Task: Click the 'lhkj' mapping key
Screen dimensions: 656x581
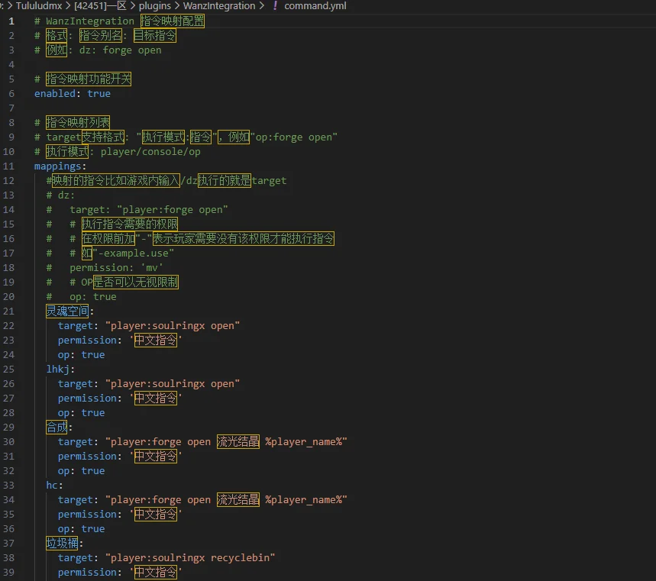Action: click(x=58, y=370)
